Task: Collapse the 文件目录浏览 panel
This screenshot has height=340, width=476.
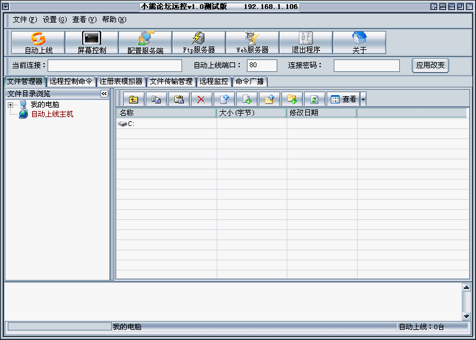Action: click(104, 94)
